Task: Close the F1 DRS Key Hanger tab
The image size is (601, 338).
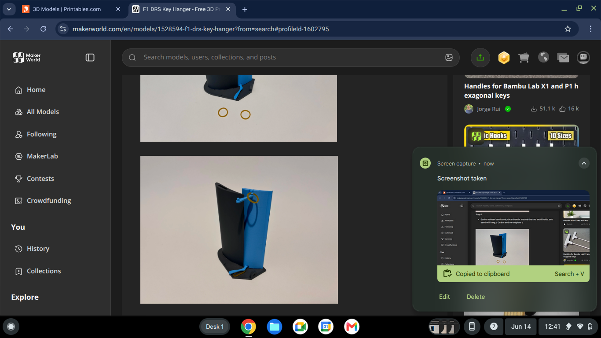Action: click(228, 9)
